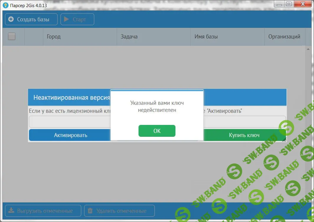Click the Организаций column header
The image size is (314, 222).
tap(284, 37)
